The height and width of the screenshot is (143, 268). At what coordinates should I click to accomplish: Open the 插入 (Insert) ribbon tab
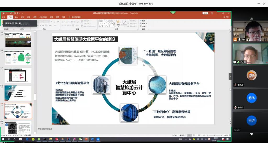click(x=16, y=17)
